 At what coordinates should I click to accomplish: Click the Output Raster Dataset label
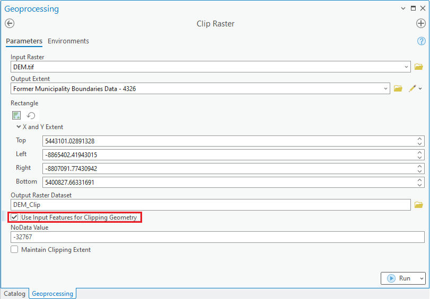click(x=41, y=195)
